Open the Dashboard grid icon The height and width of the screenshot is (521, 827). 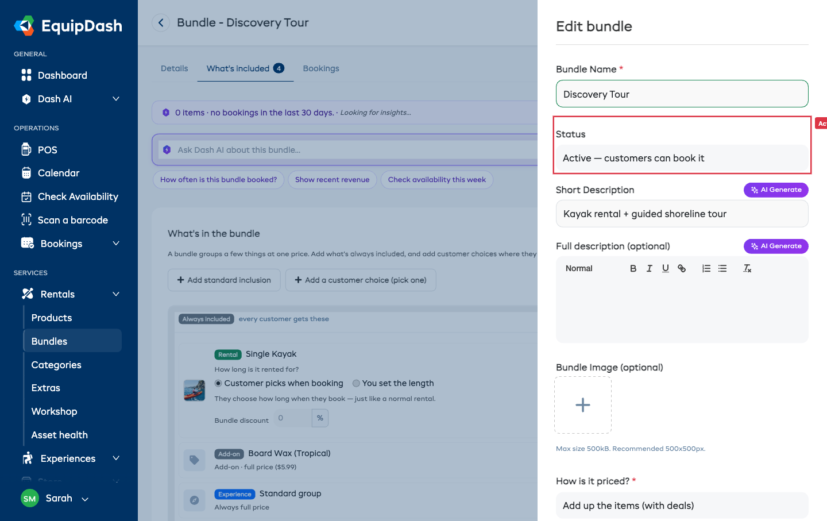(x=26, y=75)
